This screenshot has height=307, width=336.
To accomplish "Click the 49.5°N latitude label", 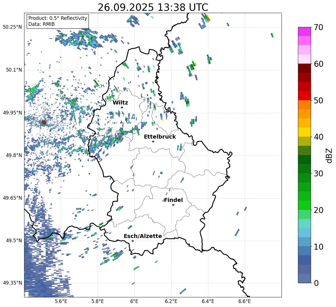I will pos(14,241).
